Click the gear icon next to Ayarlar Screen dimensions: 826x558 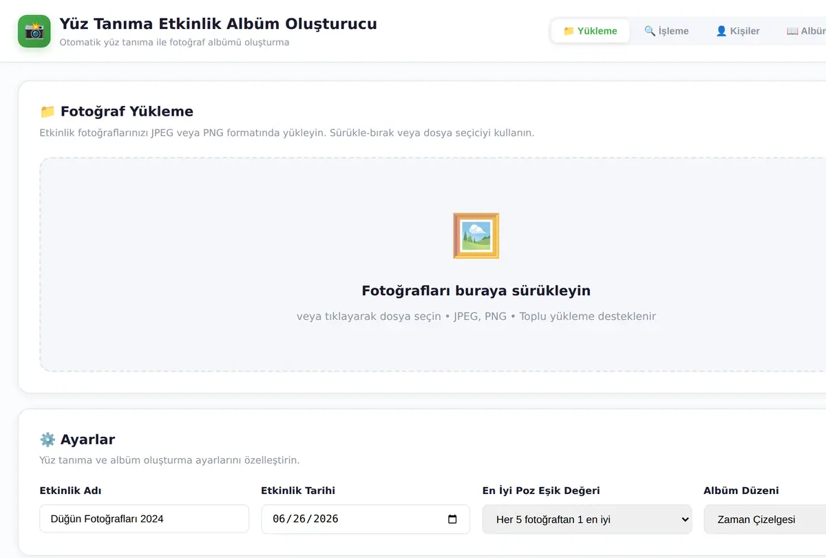(47, 440)
